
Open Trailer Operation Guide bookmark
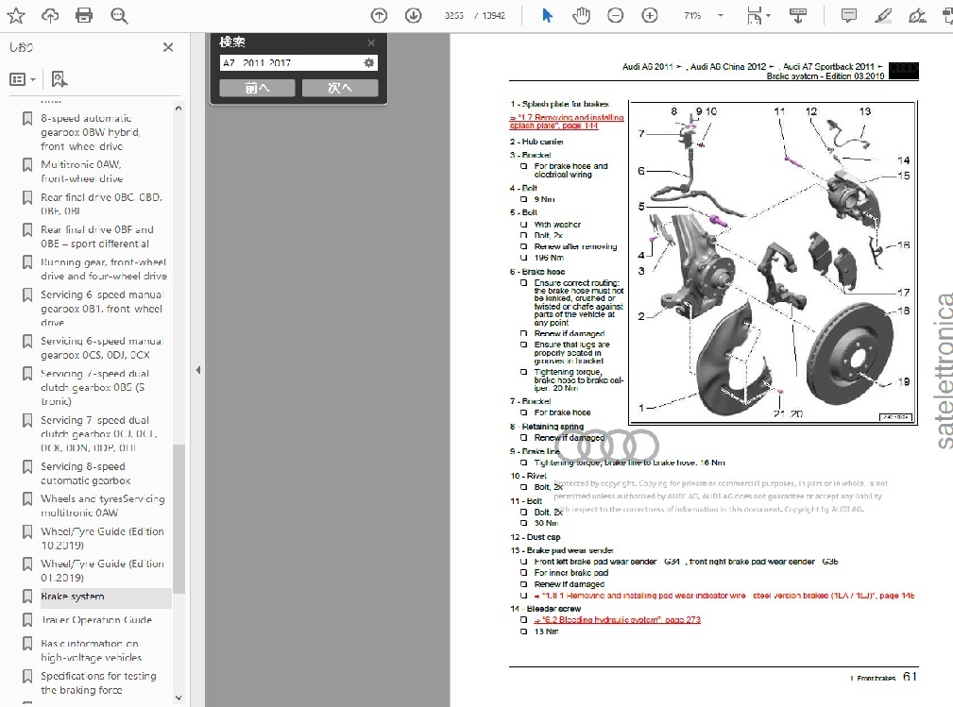96,620
